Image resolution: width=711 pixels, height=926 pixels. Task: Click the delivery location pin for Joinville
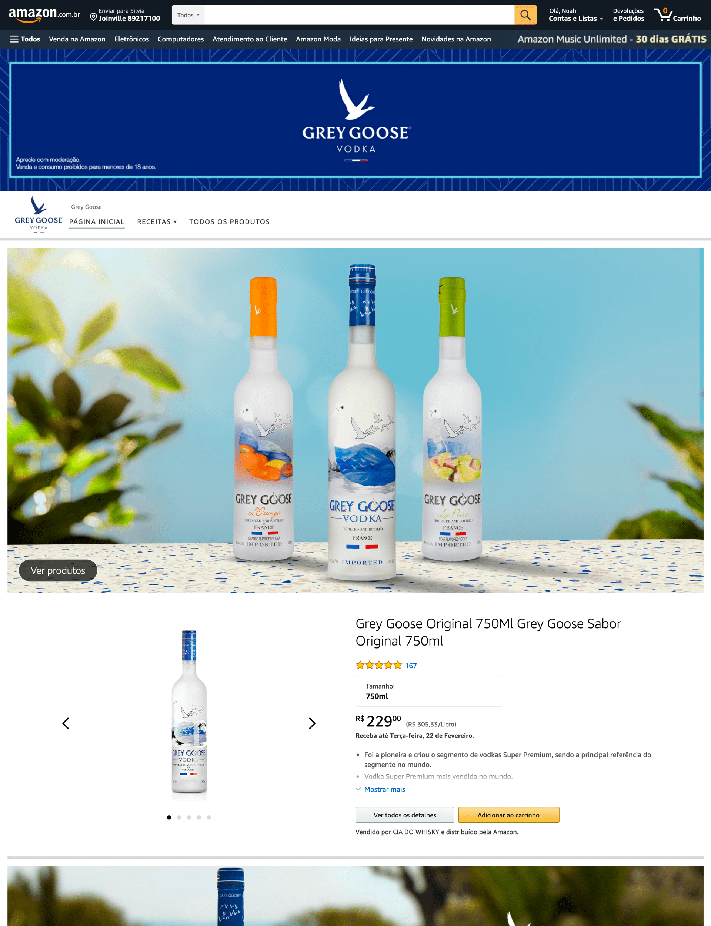click(94, 17)
